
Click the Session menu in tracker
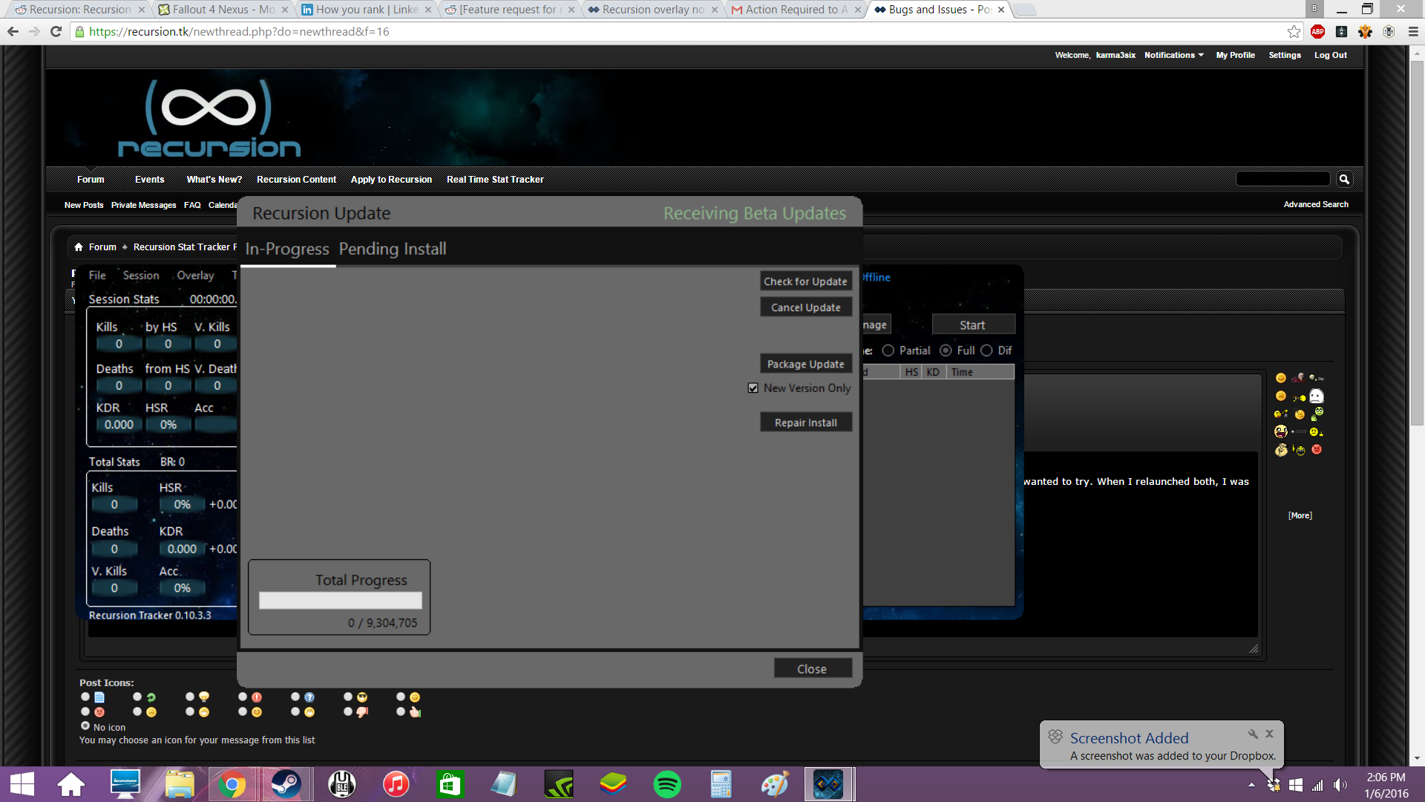tap(141, 276)
